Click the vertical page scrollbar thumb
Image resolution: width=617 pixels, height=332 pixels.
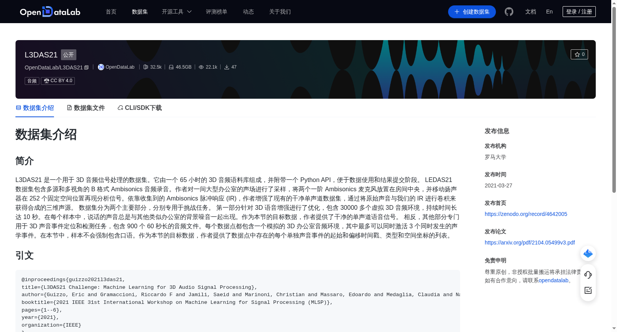(x=614, y=99)
